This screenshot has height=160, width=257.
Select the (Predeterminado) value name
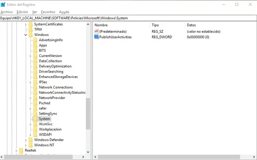pyautogui.click(x=113, y=31)
